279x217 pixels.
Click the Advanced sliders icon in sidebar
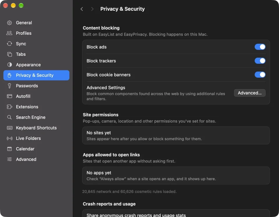pyautogui.click(x=9, y=159)
